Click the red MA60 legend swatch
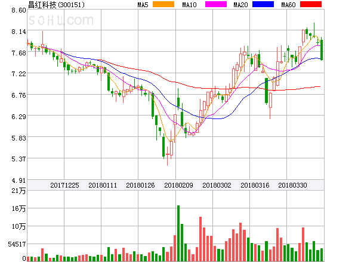 [x=311, y=4]
